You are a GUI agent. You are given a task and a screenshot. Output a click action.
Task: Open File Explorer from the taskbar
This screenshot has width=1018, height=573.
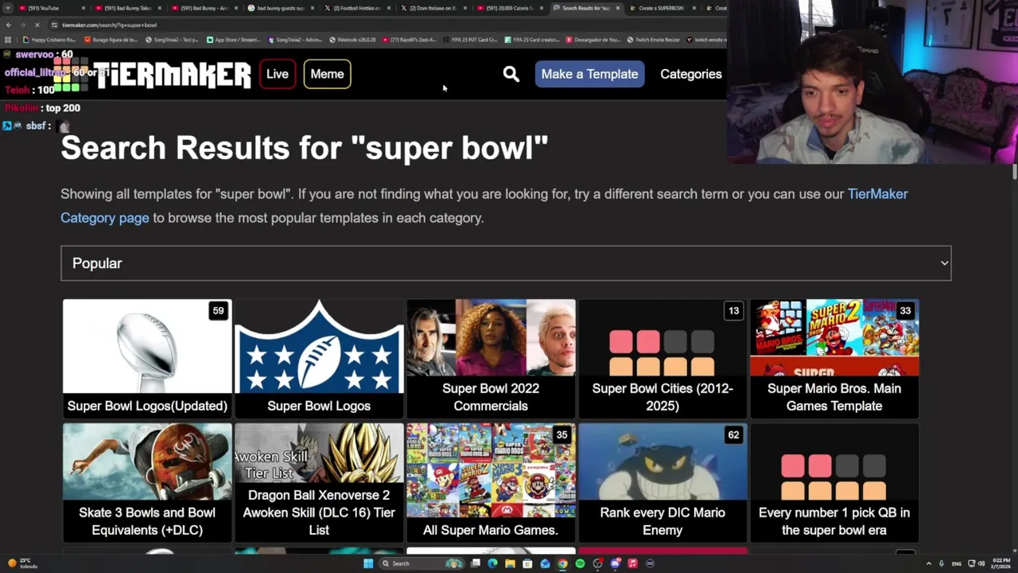coord(510,563)
